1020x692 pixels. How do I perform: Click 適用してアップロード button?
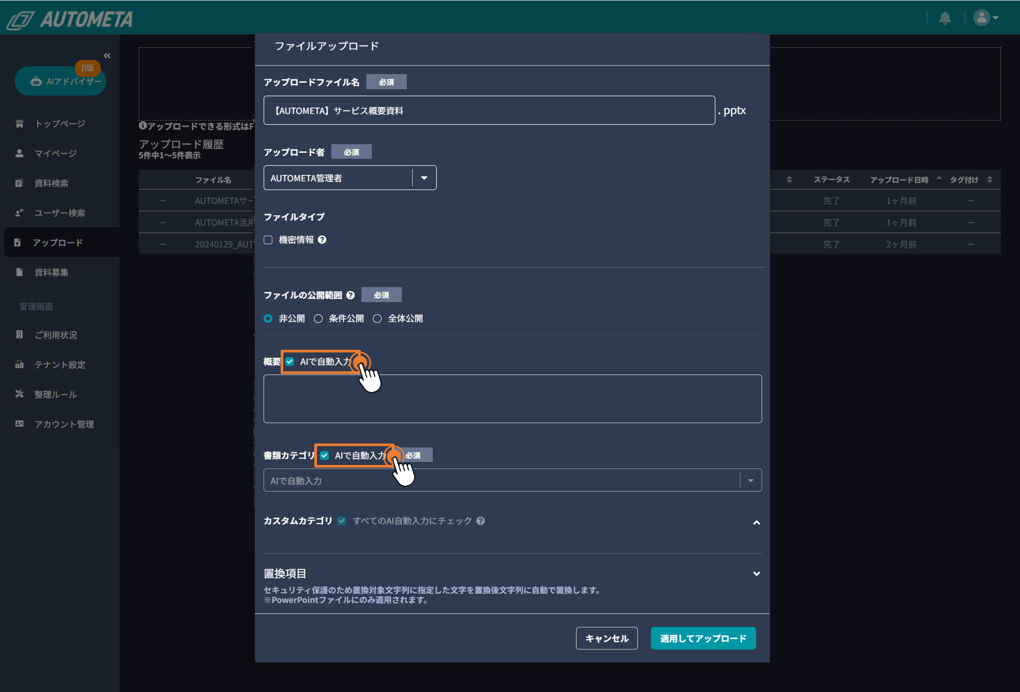703,638
